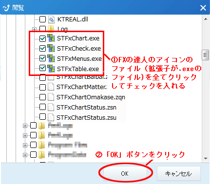Close the 閲覧 dialog window

(203, 8)
